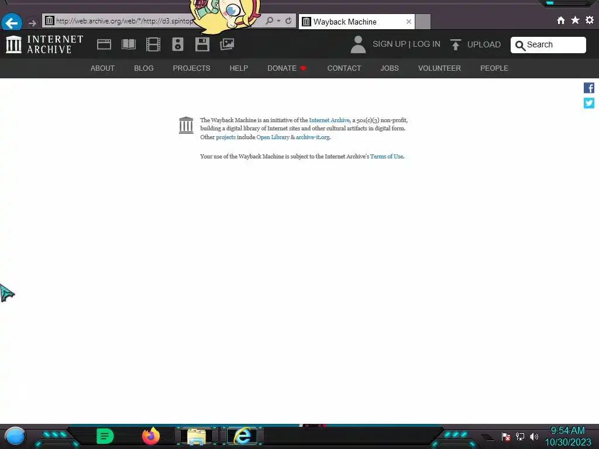Open the Web archive icon

[104, 44]
